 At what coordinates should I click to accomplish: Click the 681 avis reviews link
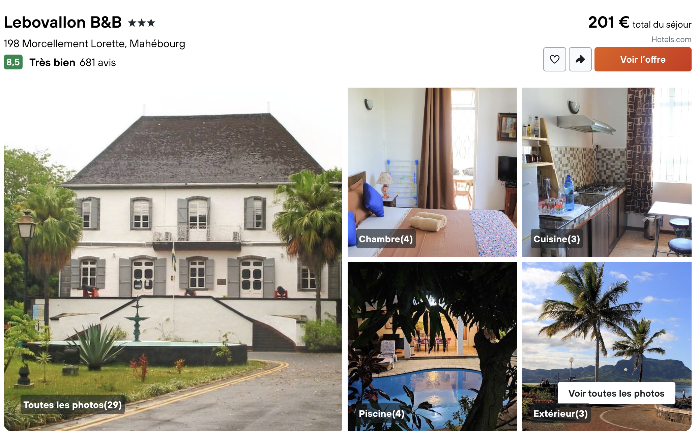(98, 63)
